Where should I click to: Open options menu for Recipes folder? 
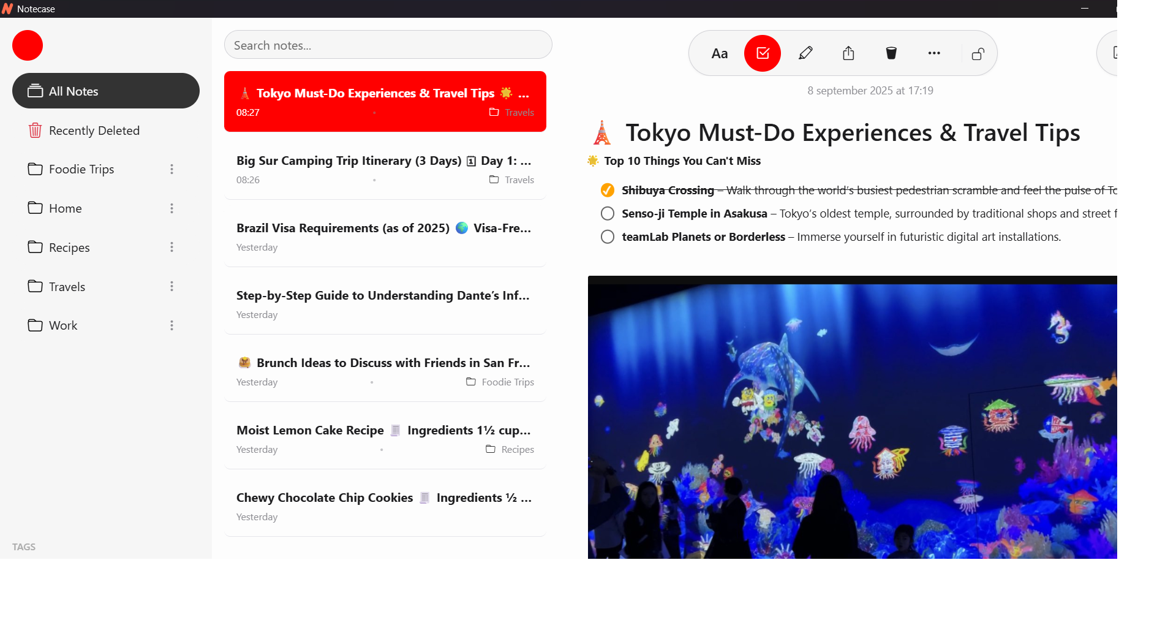click(172, 247)
